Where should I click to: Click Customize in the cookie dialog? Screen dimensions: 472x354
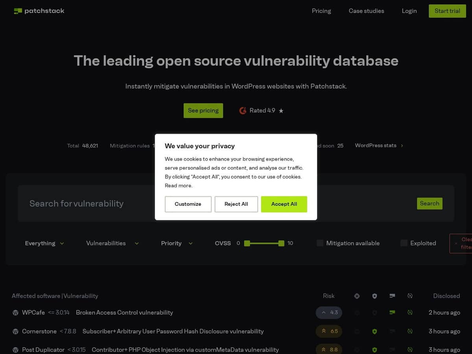click(x=188, y=204)
